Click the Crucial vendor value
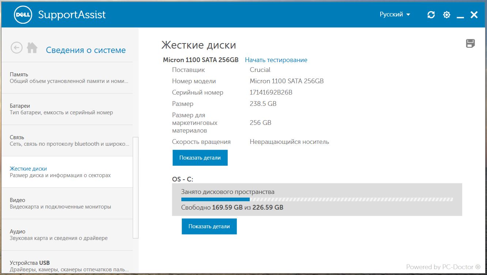Viewport: 487px width, 275px height. [x=260, y=70]
